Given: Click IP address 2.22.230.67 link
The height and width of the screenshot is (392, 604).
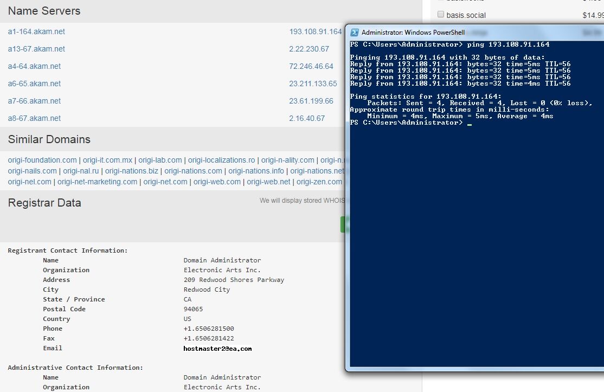Looking at the screenshot, I should pos(309,49).
